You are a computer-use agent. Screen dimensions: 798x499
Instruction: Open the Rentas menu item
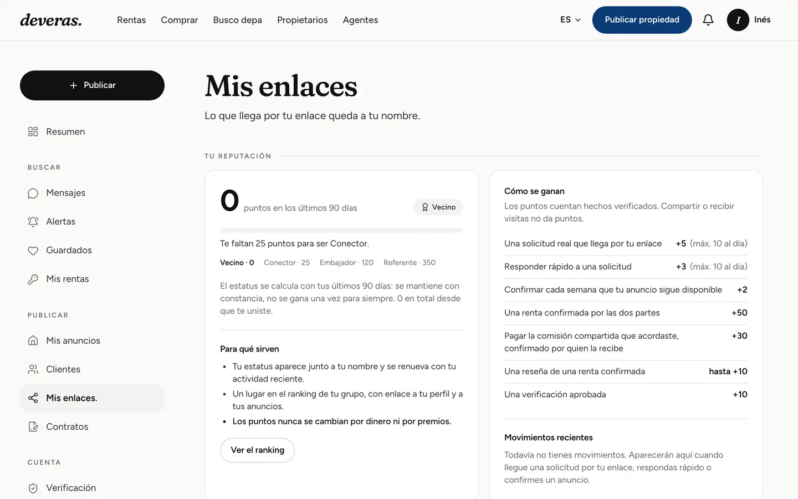tap(131, 20)
